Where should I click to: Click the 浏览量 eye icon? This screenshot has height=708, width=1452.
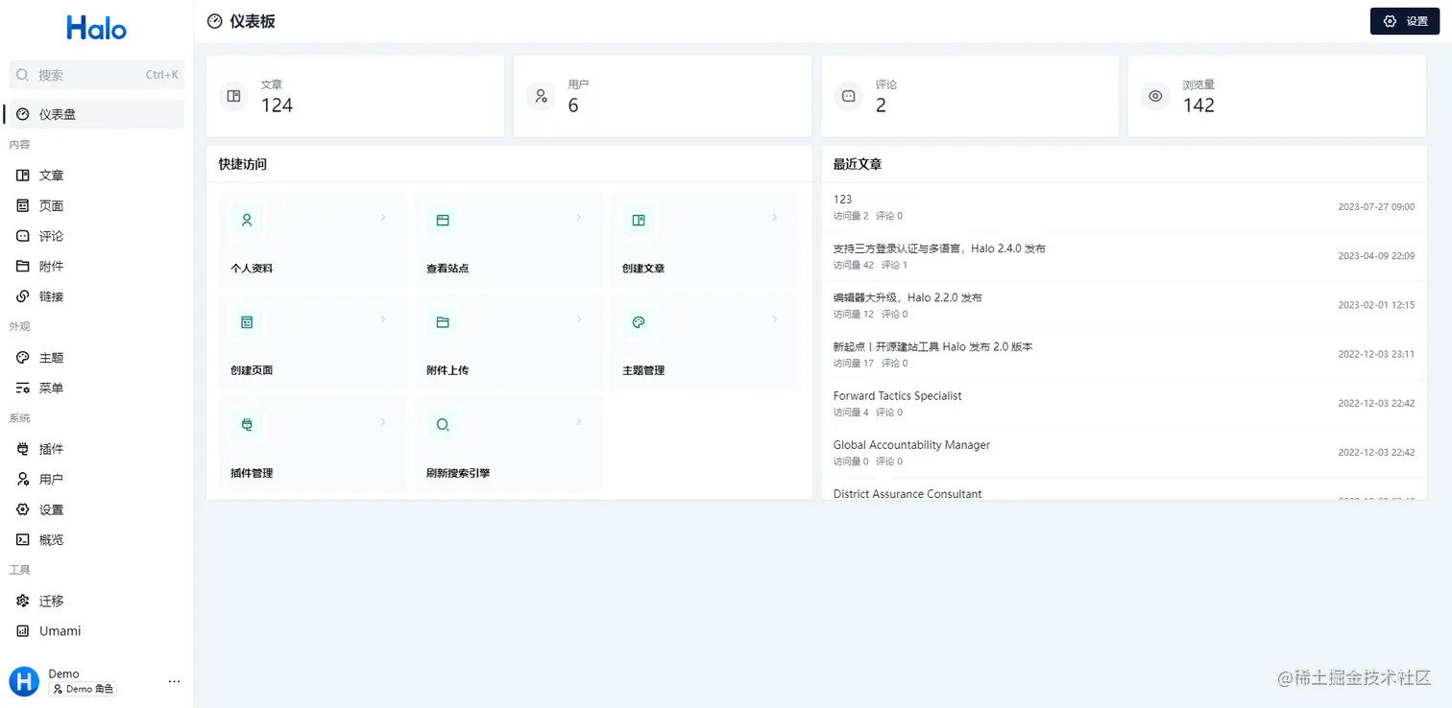point(1155,96)
